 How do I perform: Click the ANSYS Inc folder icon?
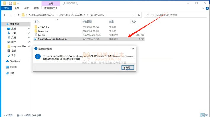[36, 27]
